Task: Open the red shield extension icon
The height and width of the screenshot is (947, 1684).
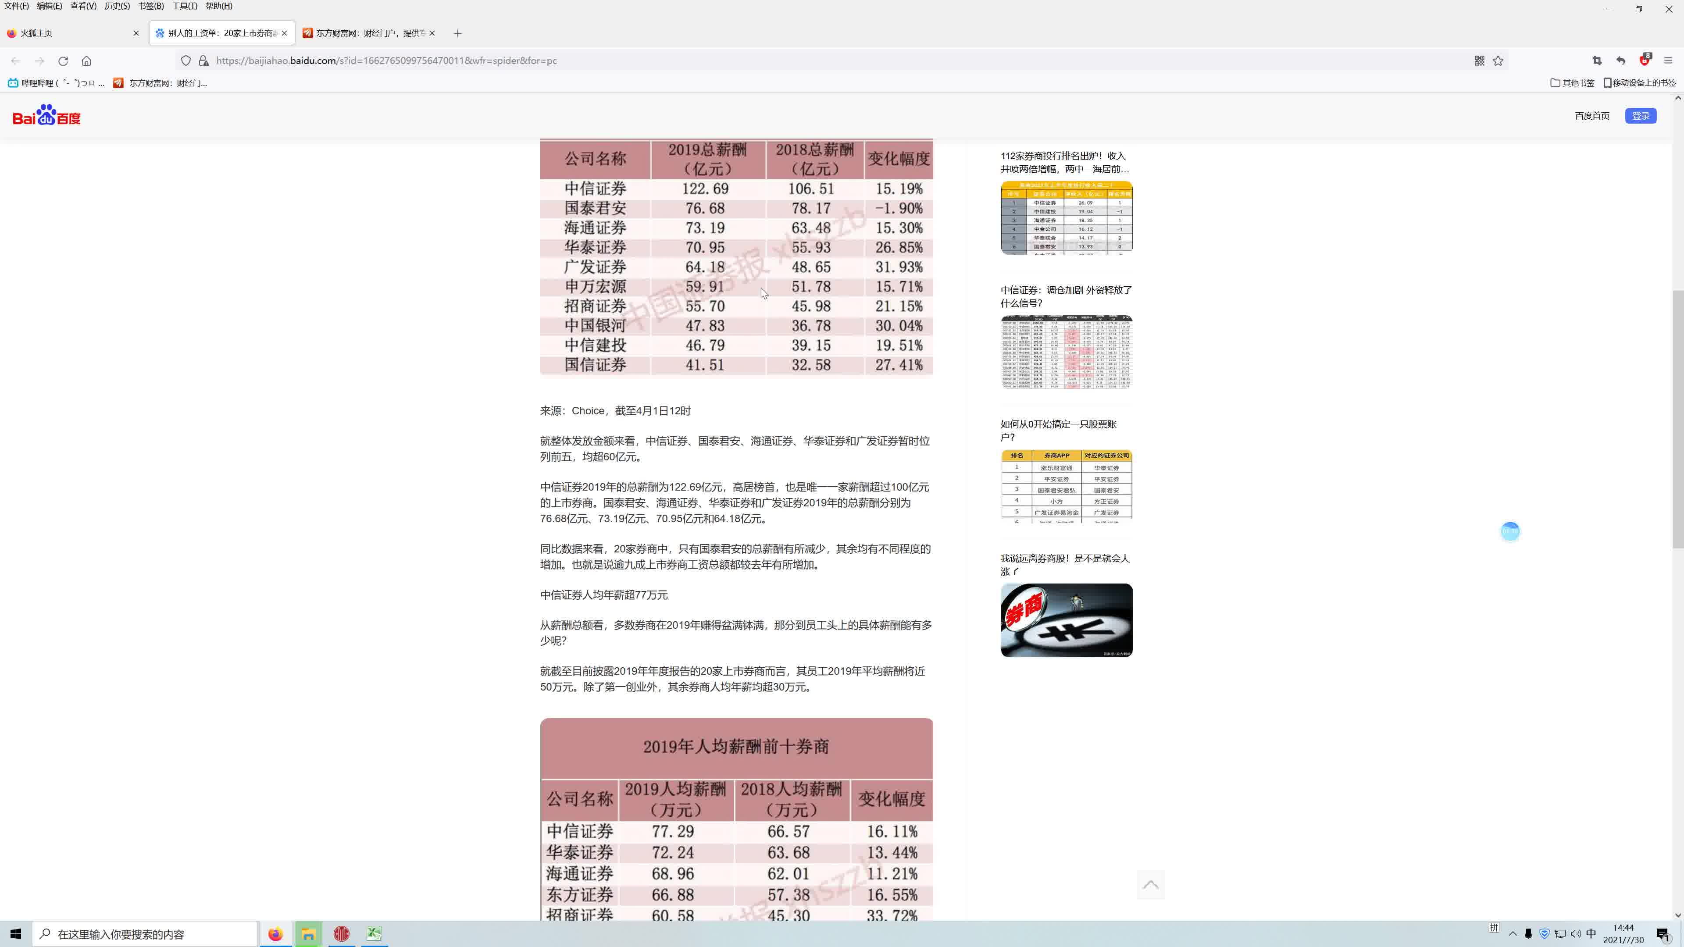Action: [1645, 60]
